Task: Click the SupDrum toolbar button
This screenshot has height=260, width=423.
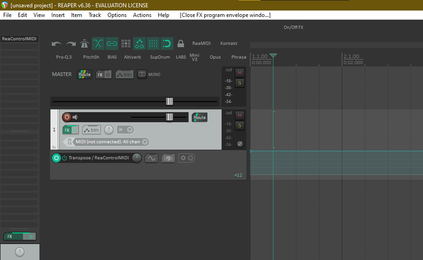Action: [x=160, y=57]
